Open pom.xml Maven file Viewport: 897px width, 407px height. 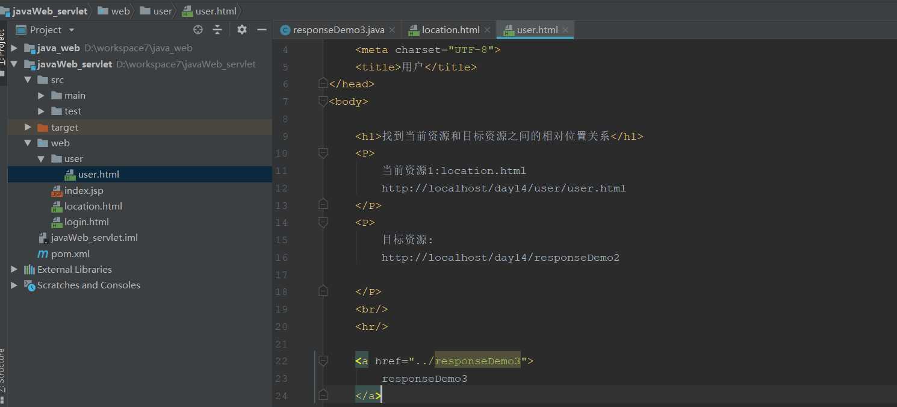click(x=70, y=253)
